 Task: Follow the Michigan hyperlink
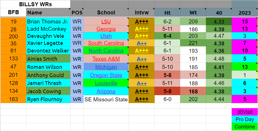click(x=106, y=67)
